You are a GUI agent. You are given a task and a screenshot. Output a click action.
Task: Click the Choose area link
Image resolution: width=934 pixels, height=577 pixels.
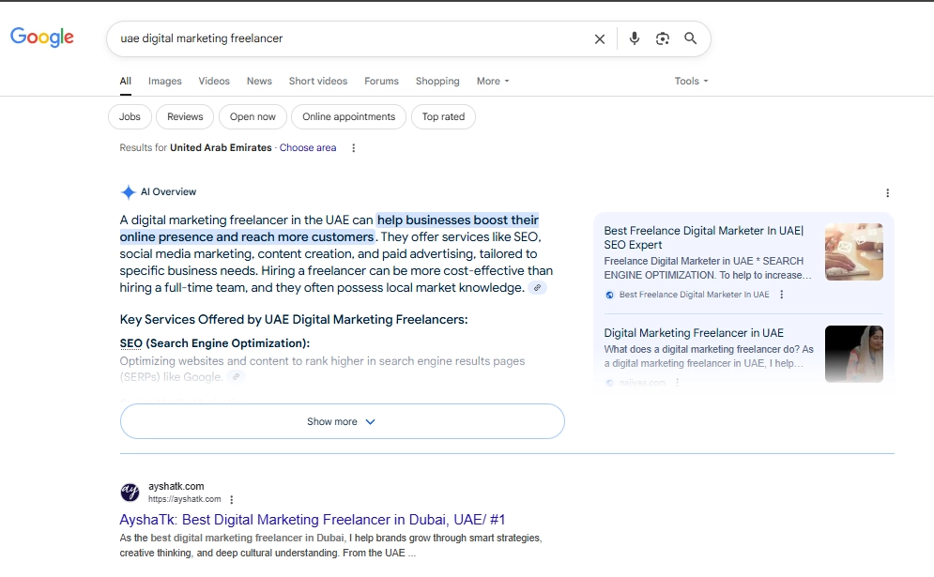point(307,147)
